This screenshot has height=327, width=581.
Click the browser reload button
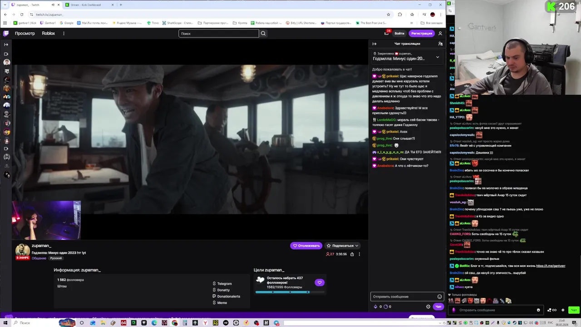(21, 15)
